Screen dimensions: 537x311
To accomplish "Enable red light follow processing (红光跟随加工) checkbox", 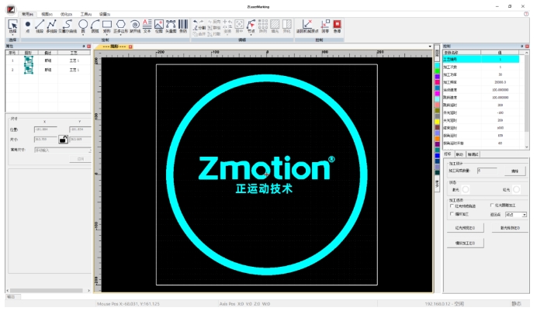I will (492, 206).
